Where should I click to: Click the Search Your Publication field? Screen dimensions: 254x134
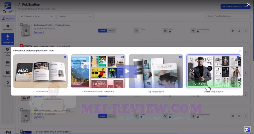[228, 16]
